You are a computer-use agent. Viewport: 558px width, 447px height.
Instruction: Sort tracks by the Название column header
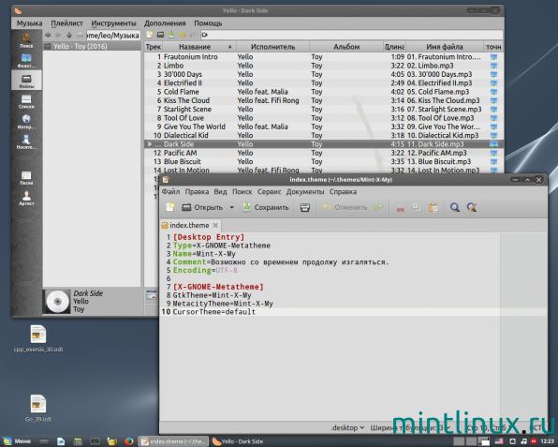pos(198,47)
